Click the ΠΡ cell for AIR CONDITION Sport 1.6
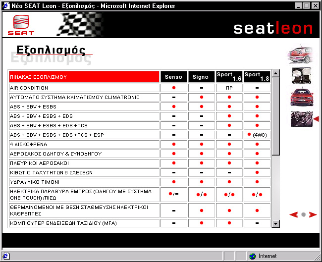This screenshot has height=262, width=322. (x=229, y=88)
